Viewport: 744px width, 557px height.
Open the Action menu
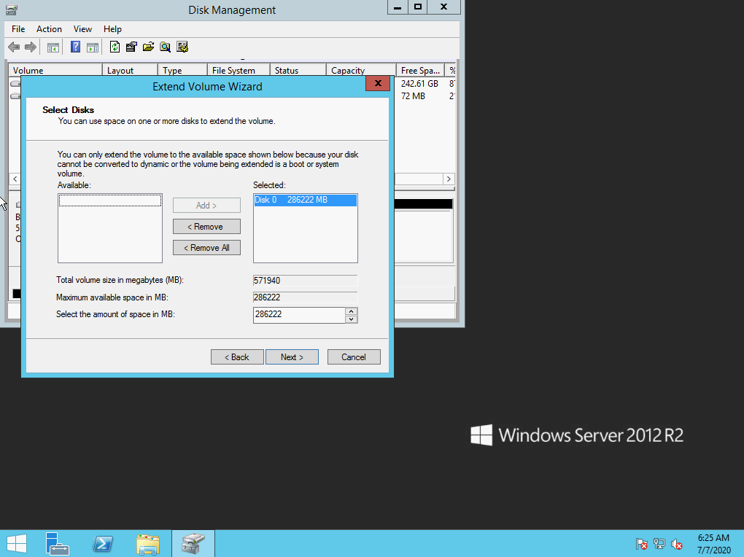(49, 29)
